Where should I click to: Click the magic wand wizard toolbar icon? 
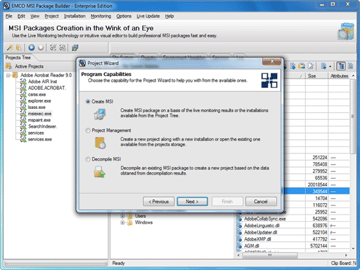click(x=10, y=48)
